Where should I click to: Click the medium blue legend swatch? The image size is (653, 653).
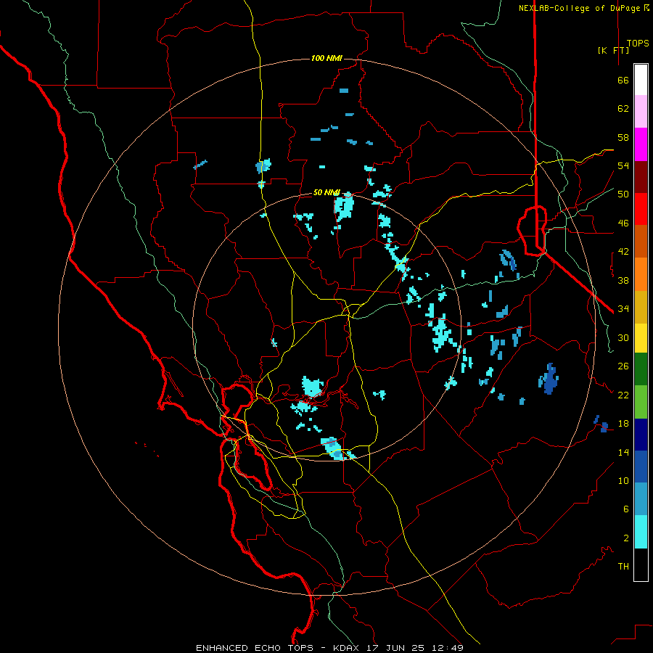(x=641, y=467)
